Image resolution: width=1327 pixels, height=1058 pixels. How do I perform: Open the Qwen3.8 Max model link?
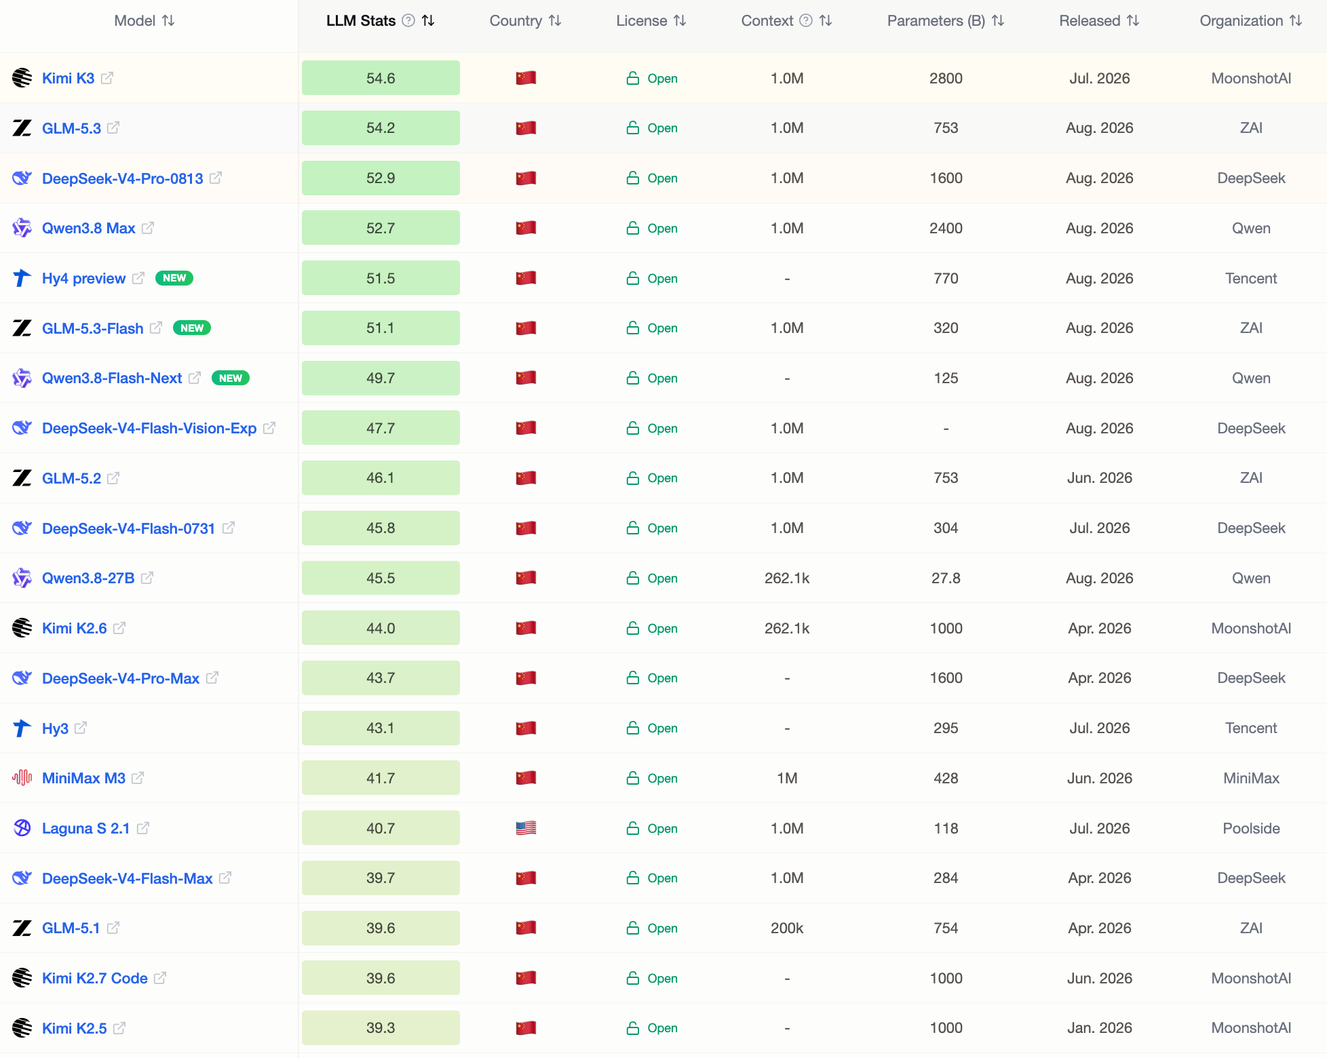click(89, 229)
